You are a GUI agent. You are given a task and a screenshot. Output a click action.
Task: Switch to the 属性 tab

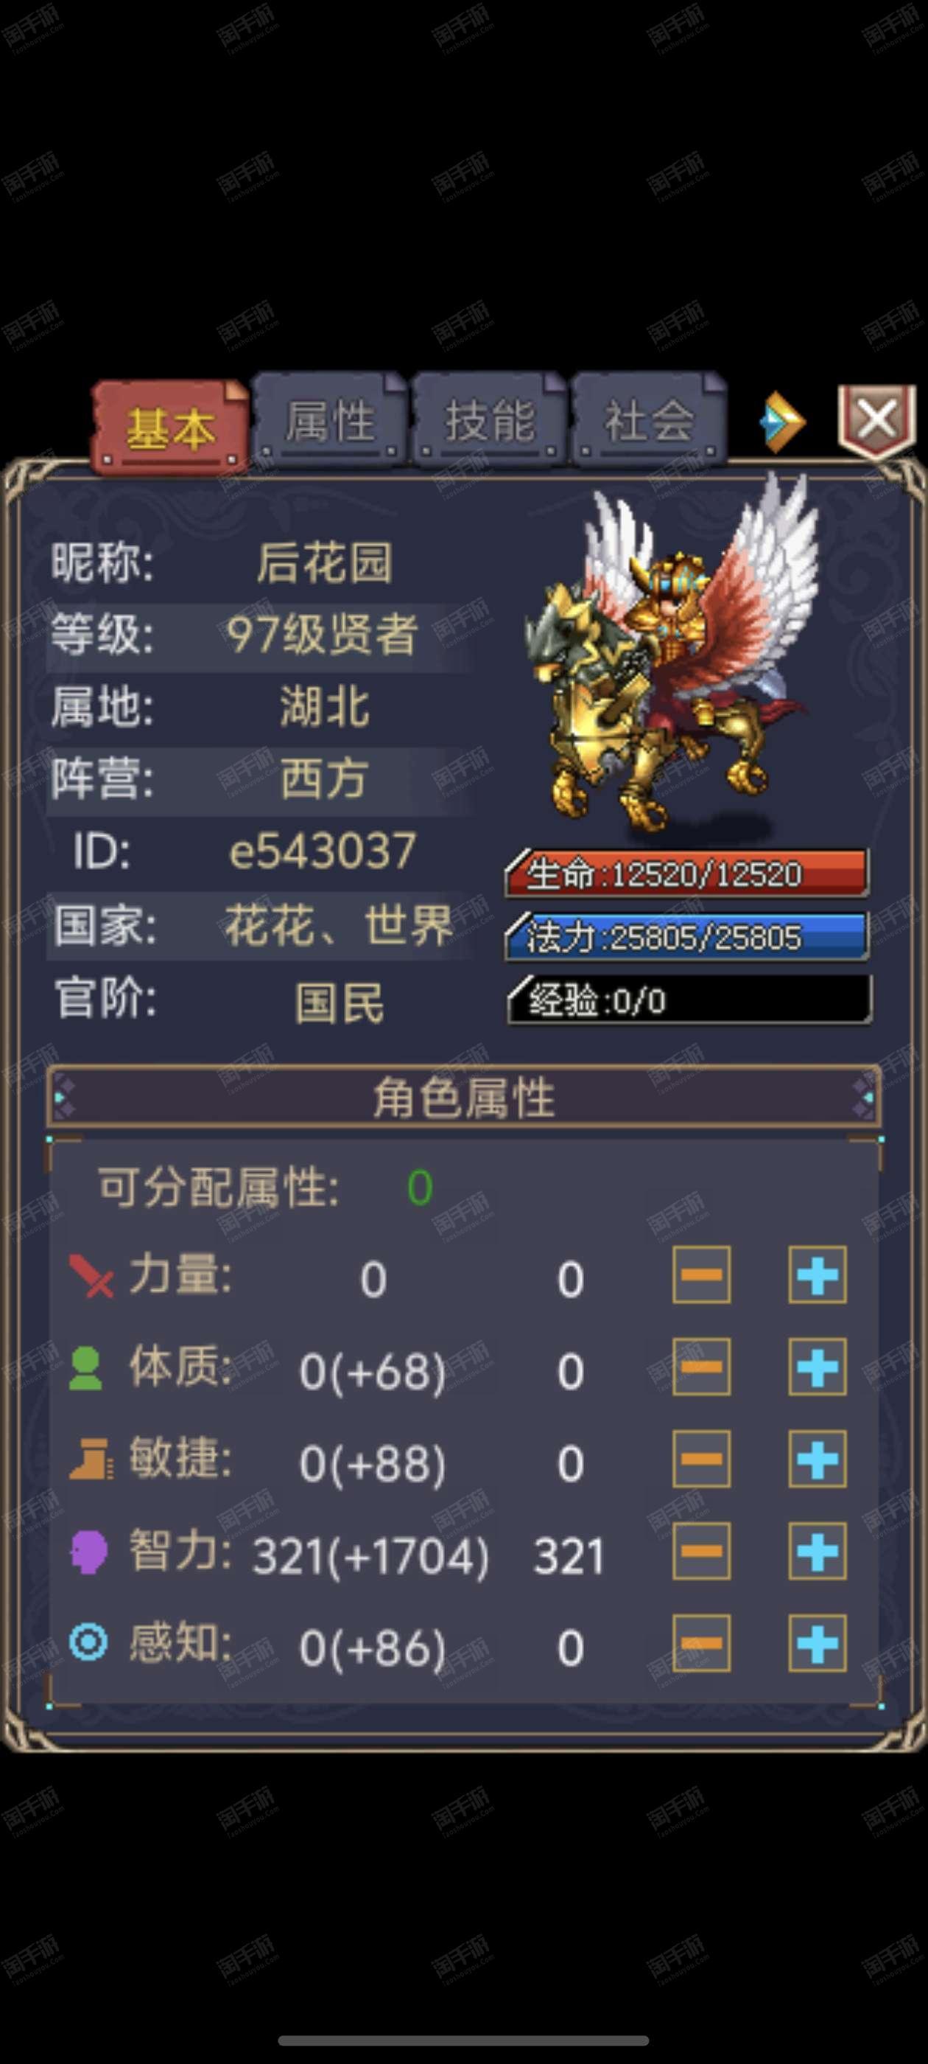[331, 420]
